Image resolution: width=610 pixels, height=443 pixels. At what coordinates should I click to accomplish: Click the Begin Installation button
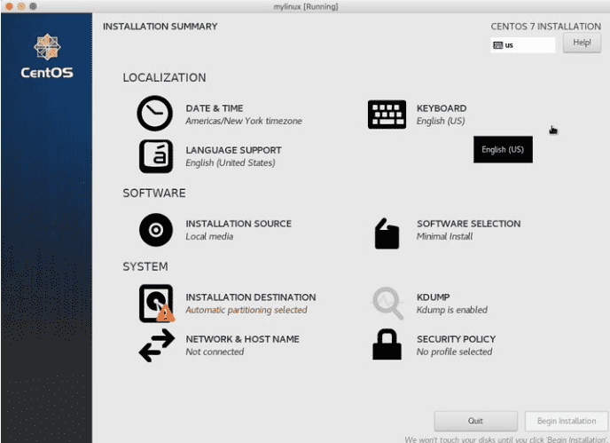pos(566,421)
